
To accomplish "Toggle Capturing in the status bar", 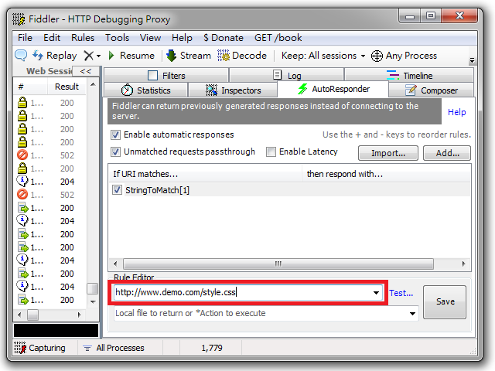I will 39,348.
